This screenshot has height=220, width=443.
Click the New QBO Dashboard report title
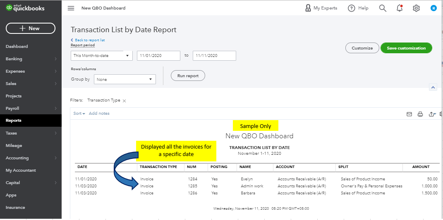point(259,136)
